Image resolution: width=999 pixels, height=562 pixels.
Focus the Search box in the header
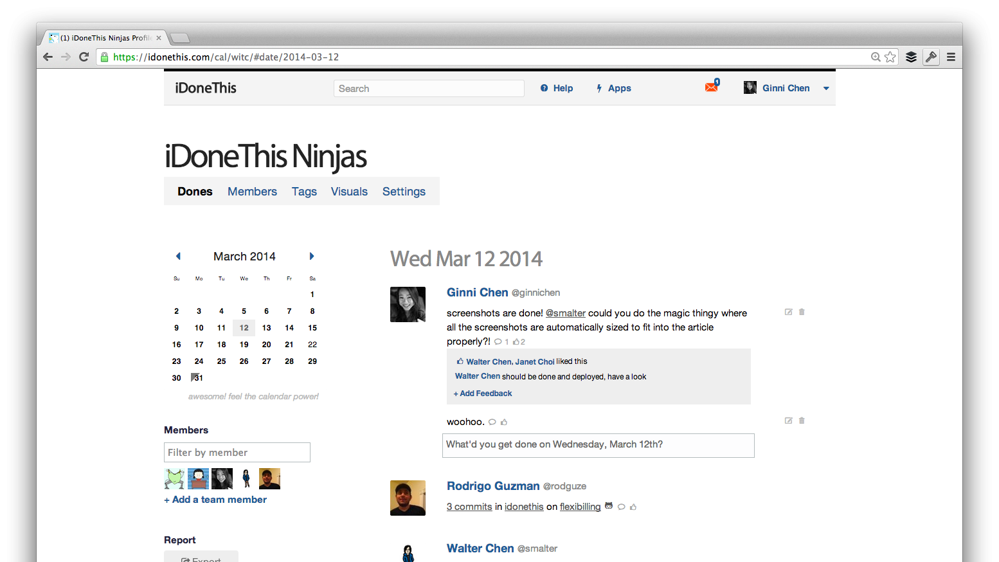coord(429,89)
